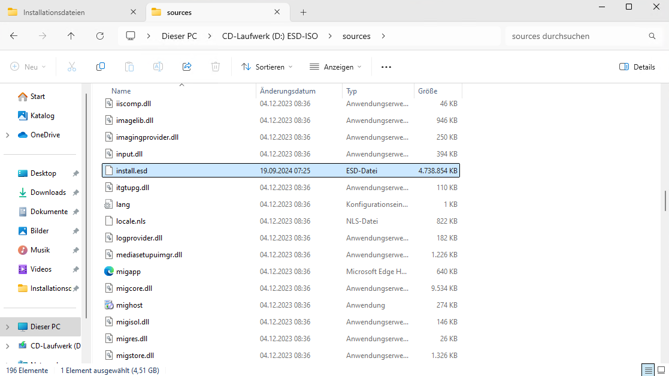Screen dimensions: 669x376
Task: Switch to large icons view in status bar
Action: click(661, 370)
